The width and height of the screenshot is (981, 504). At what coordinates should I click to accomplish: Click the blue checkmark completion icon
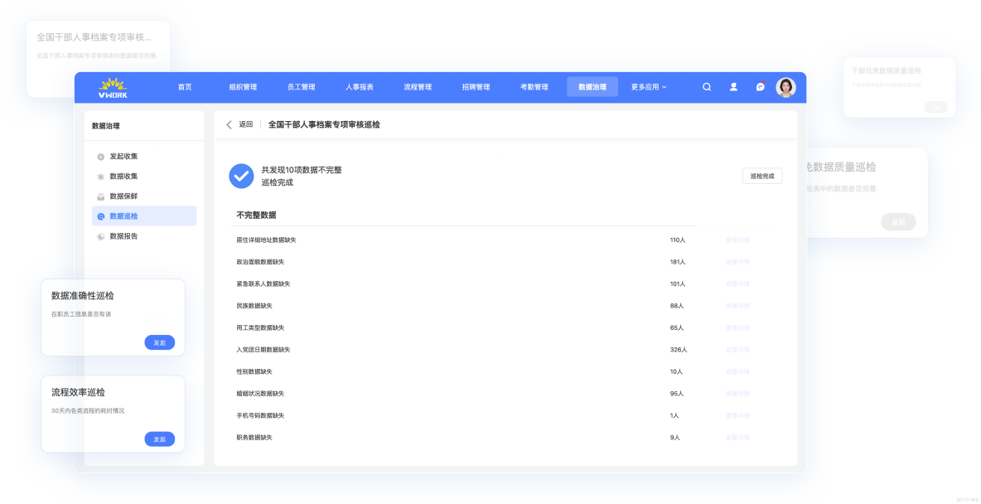point(241,176)
